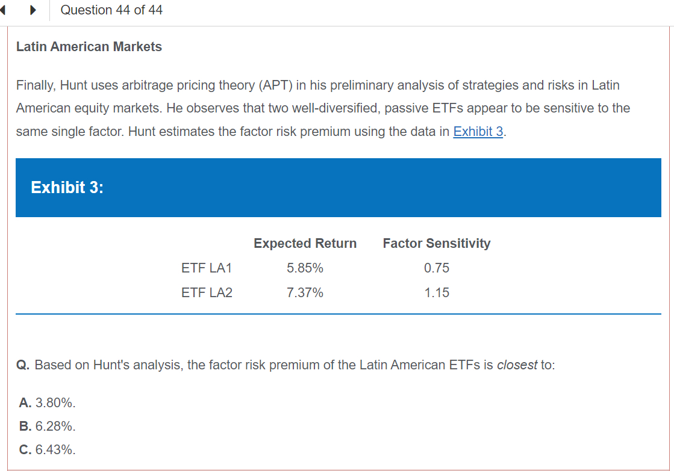Select answer A, 3.80%
Screen dimensions: 674x471
pos(48,402)
